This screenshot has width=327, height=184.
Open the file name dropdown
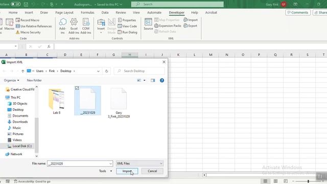tap(110, 164)
